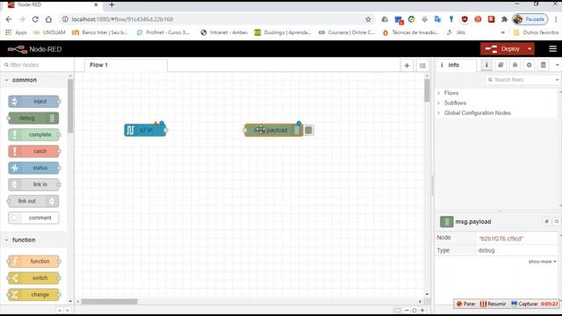562x316 pixels.
Task: Open the Intranet - Ambev bookmark
Action: tap(224, 32)
